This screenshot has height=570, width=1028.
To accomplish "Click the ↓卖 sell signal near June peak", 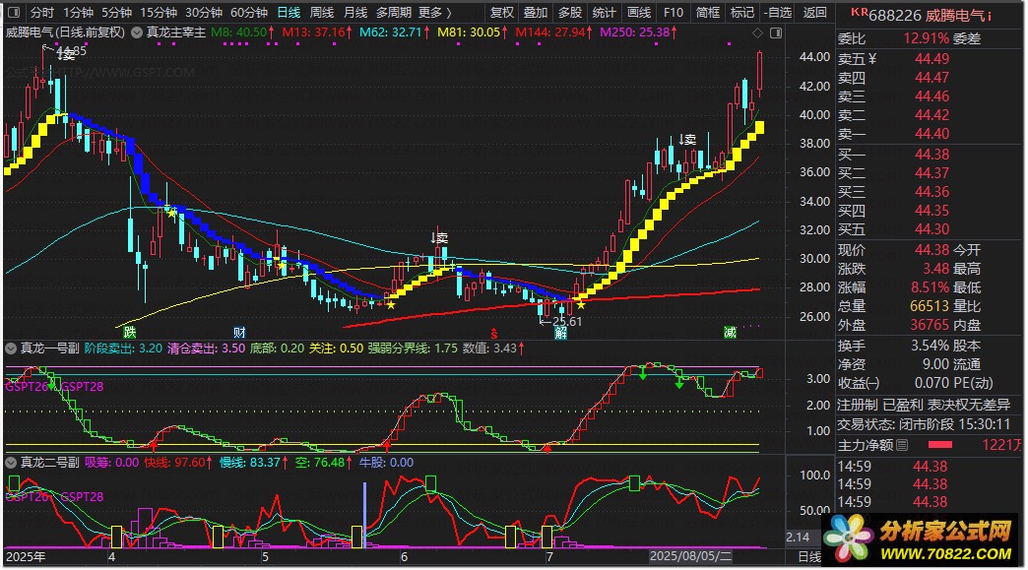I will [439, 238].
